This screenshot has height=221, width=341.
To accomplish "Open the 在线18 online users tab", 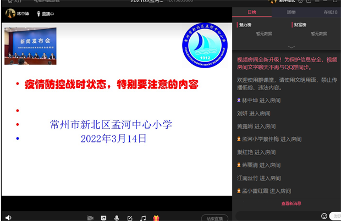I will tap(330, 12).
